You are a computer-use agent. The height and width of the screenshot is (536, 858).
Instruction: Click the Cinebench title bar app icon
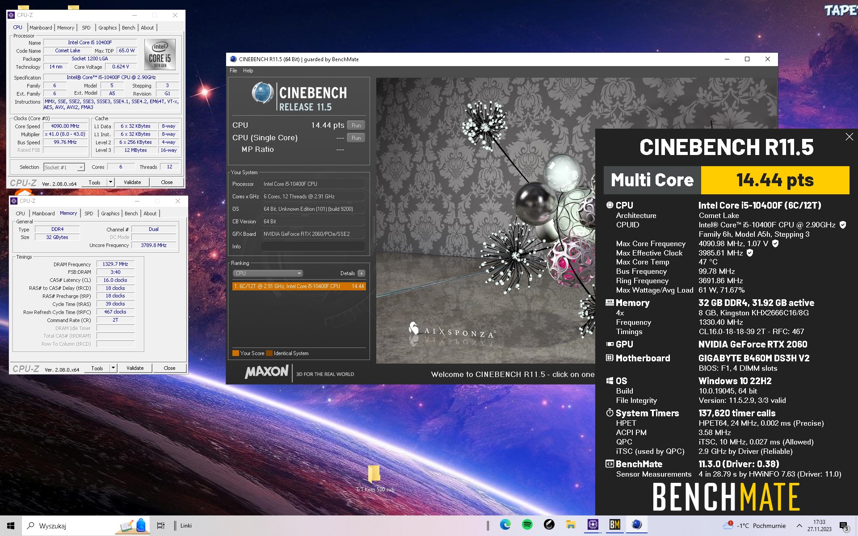pos(233,59)
